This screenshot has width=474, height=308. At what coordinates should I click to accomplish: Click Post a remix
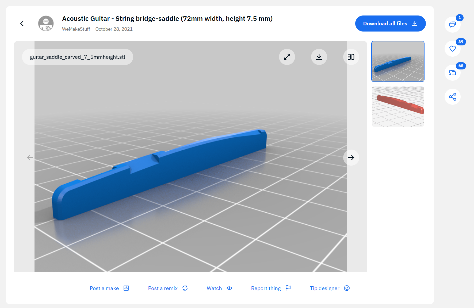tap(168, 288)
